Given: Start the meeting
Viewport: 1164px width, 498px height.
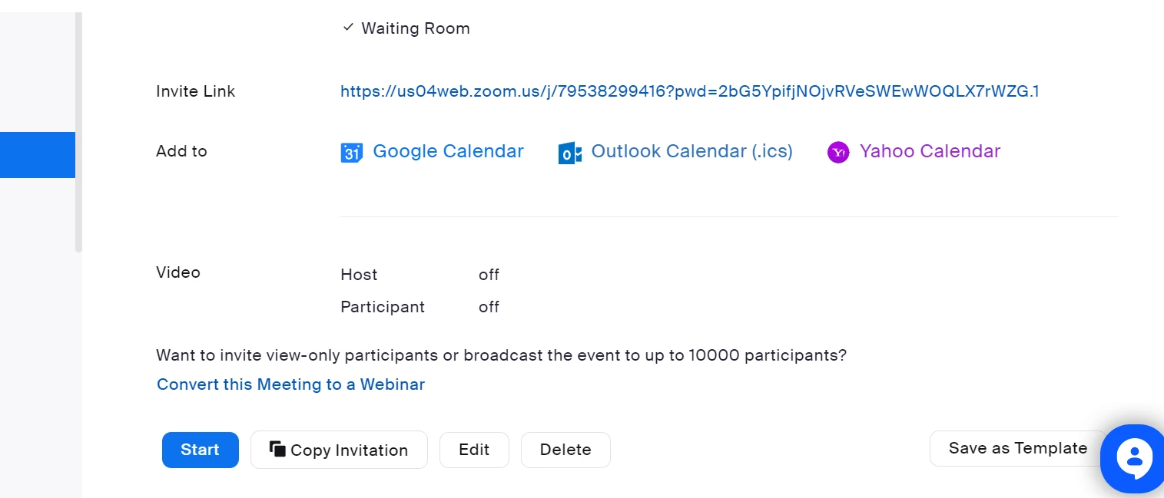Looking at the screenshot, I should (x=201, y=450).
